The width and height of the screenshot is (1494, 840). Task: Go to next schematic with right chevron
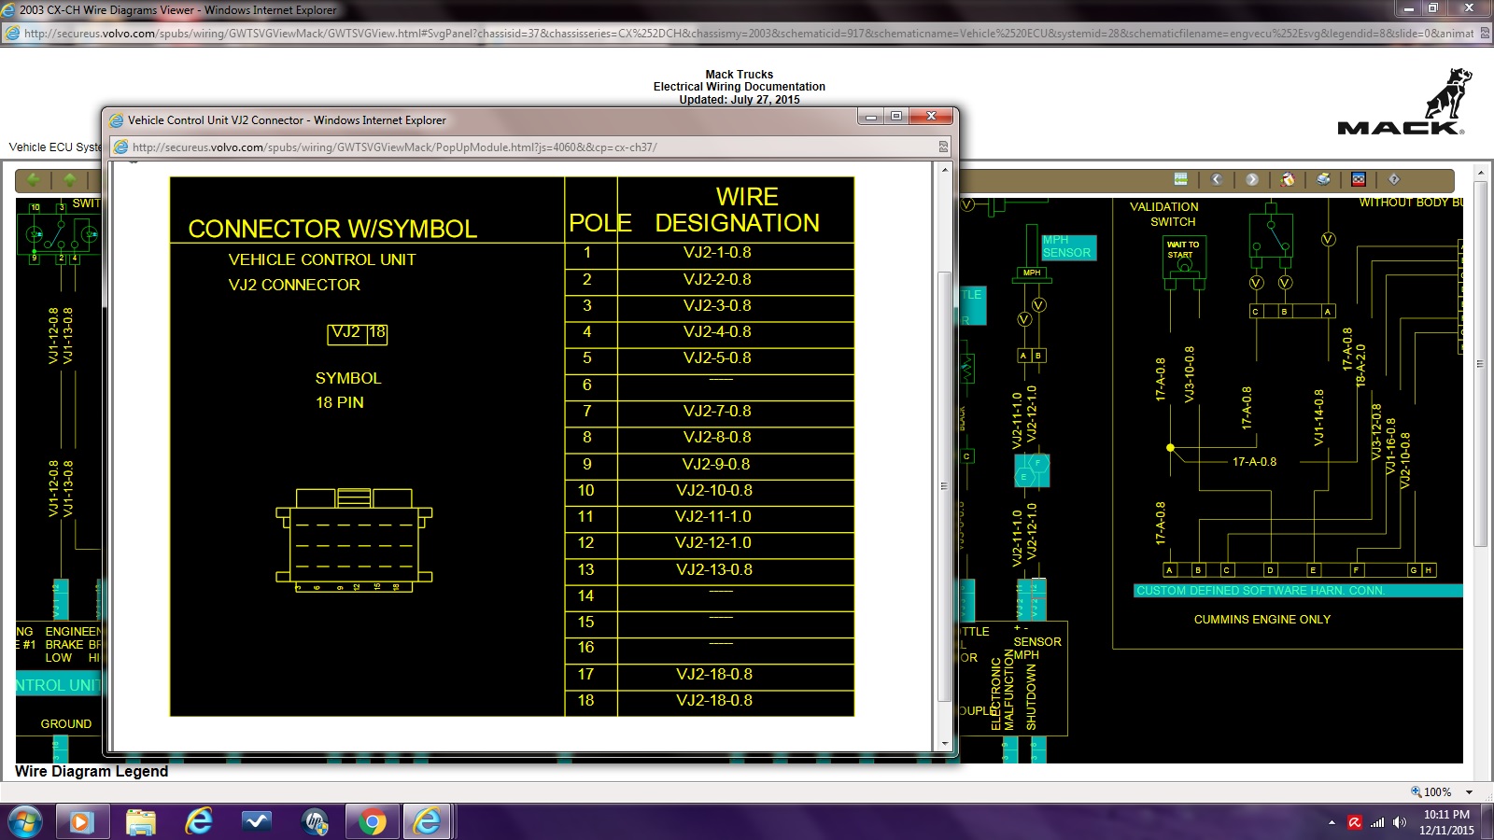[x=1252, y=179]
